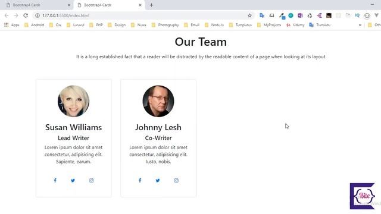Screen dimensions: 381x214
Task: Click the Our Team heading
Action: (x=201, y=42)
